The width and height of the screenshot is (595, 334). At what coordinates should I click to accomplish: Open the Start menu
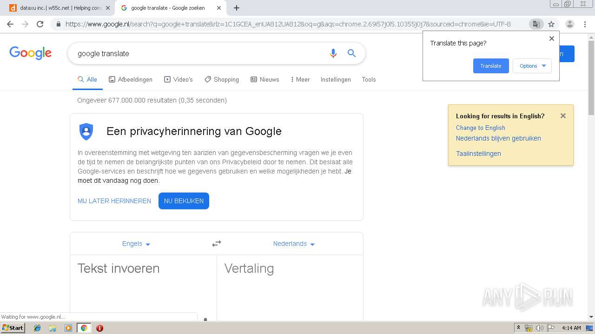point(13,328)
